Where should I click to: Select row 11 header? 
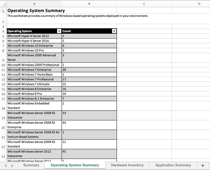[3, 70]
